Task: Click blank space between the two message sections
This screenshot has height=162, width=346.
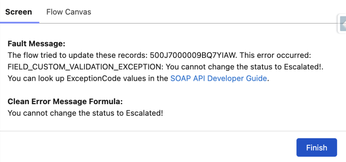Action: tap(135, 90)
